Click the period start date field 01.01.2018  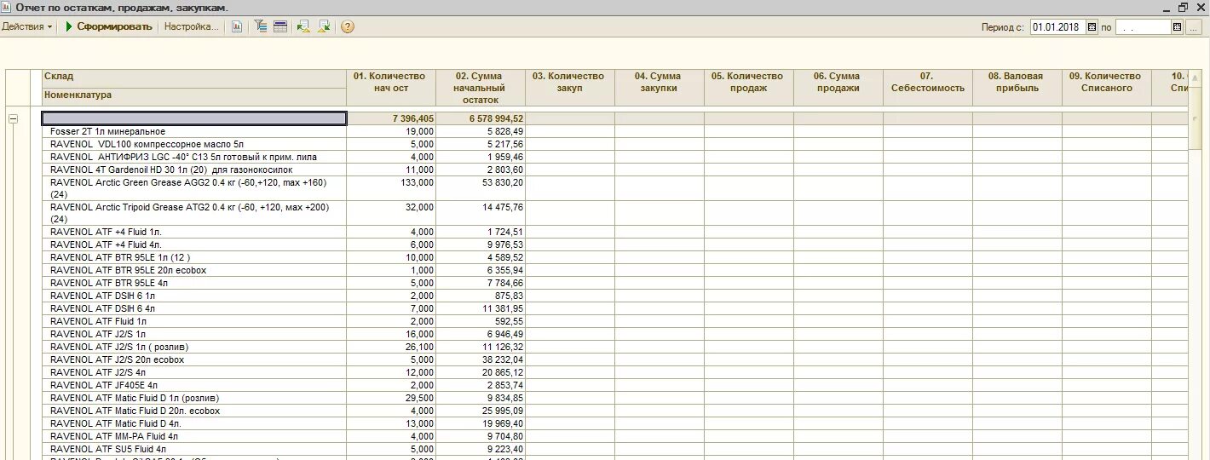1057,26
